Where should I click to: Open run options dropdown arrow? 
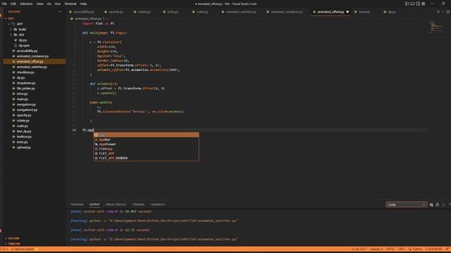point(443,12)
